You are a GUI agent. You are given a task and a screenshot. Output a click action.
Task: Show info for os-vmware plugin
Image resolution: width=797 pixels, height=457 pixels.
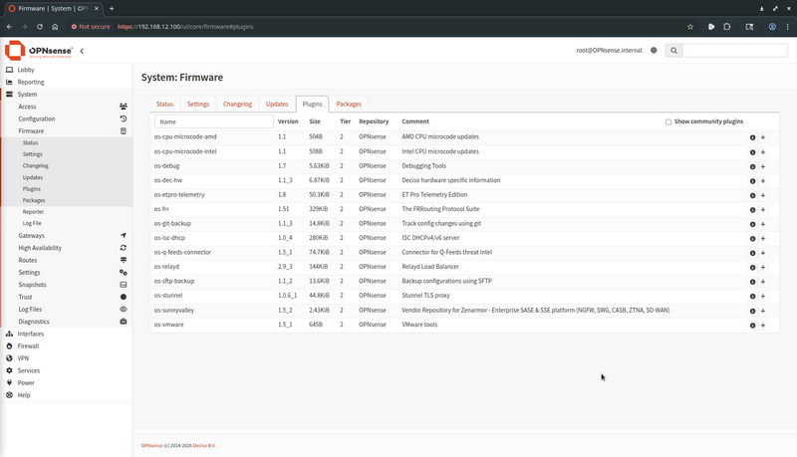pyautogui.click(x=752, y=325)
